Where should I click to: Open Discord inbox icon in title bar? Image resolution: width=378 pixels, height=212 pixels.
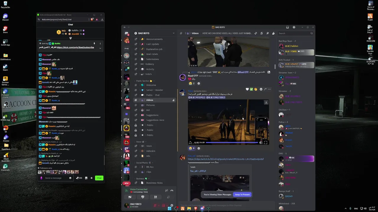click(x=288, y=27)
